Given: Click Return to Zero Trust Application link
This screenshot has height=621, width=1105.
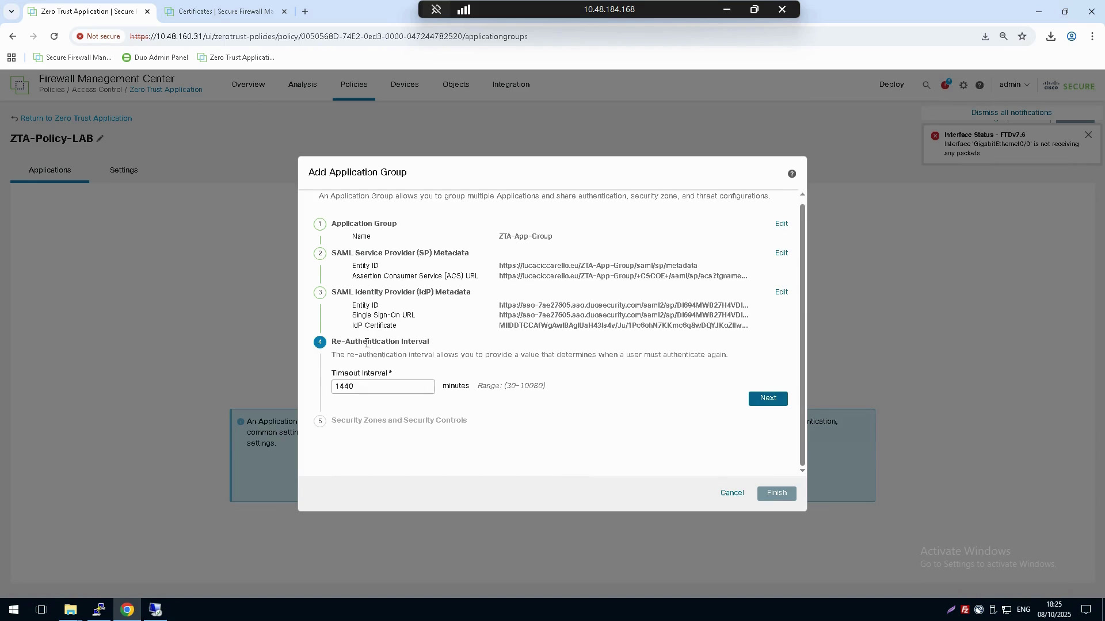Looking at the screenshot, I should [x=76, y=118].
